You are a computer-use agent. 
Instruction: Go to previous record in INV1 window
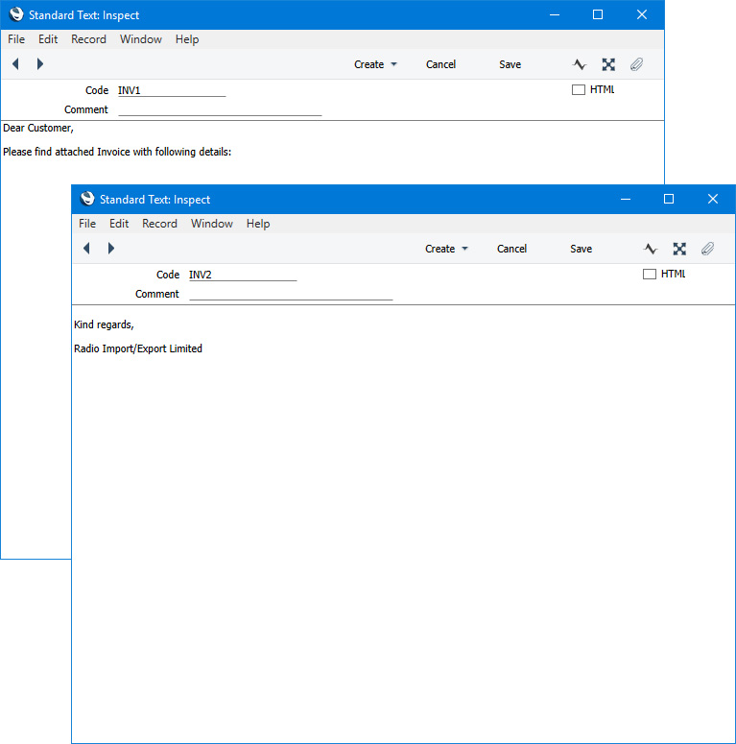15,64
